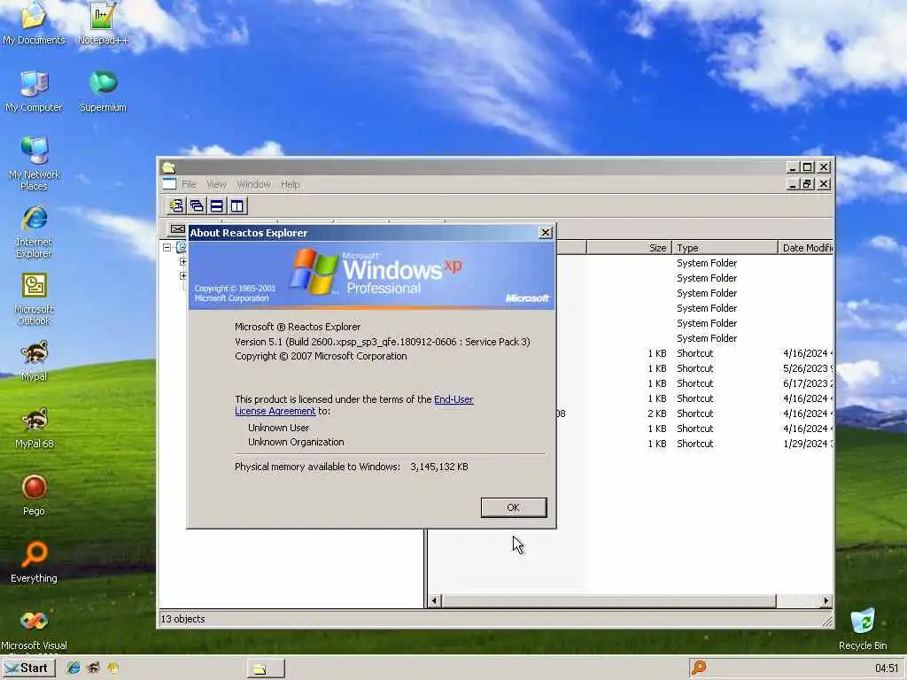
Task: Open My Documents desktop icon
Action: click(34, 23)
